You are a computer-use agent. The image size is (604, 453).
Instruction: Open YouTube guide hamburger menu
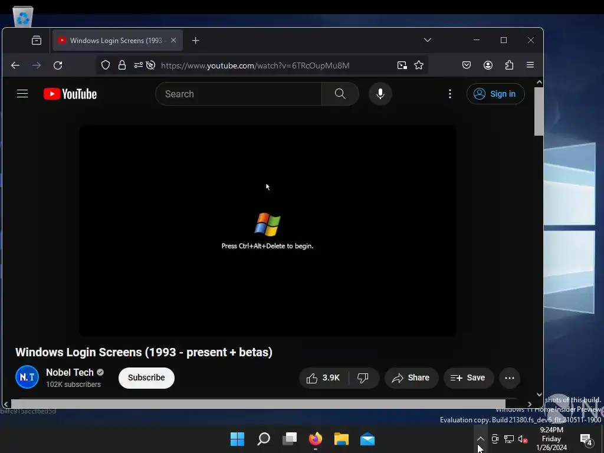click(x=22, y=94)
